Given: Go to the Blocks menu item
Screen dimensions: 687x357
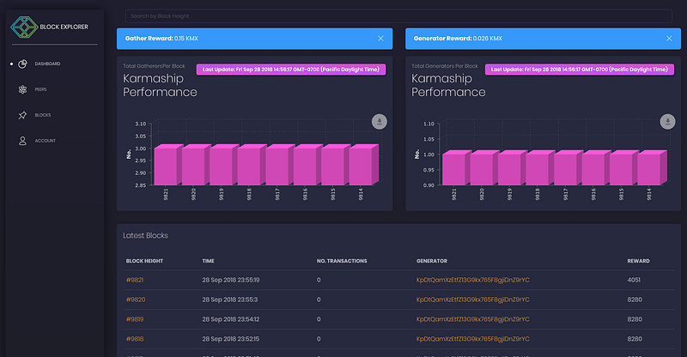Looking at the screenshot, I should coord(43,115).
